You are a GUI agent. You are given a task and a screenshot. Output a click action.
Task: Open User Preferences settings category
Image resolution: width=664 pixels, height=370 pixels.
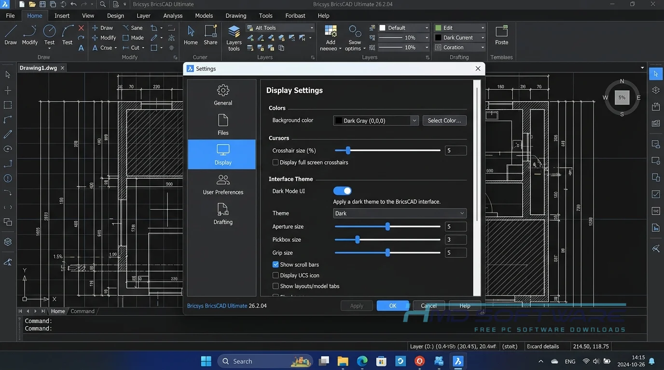click(x=223, y=185)
